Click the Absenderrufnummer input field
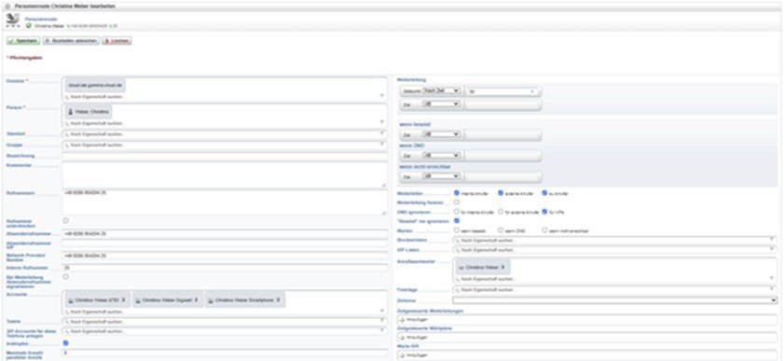The image size is (784, 361). point(225,233)
